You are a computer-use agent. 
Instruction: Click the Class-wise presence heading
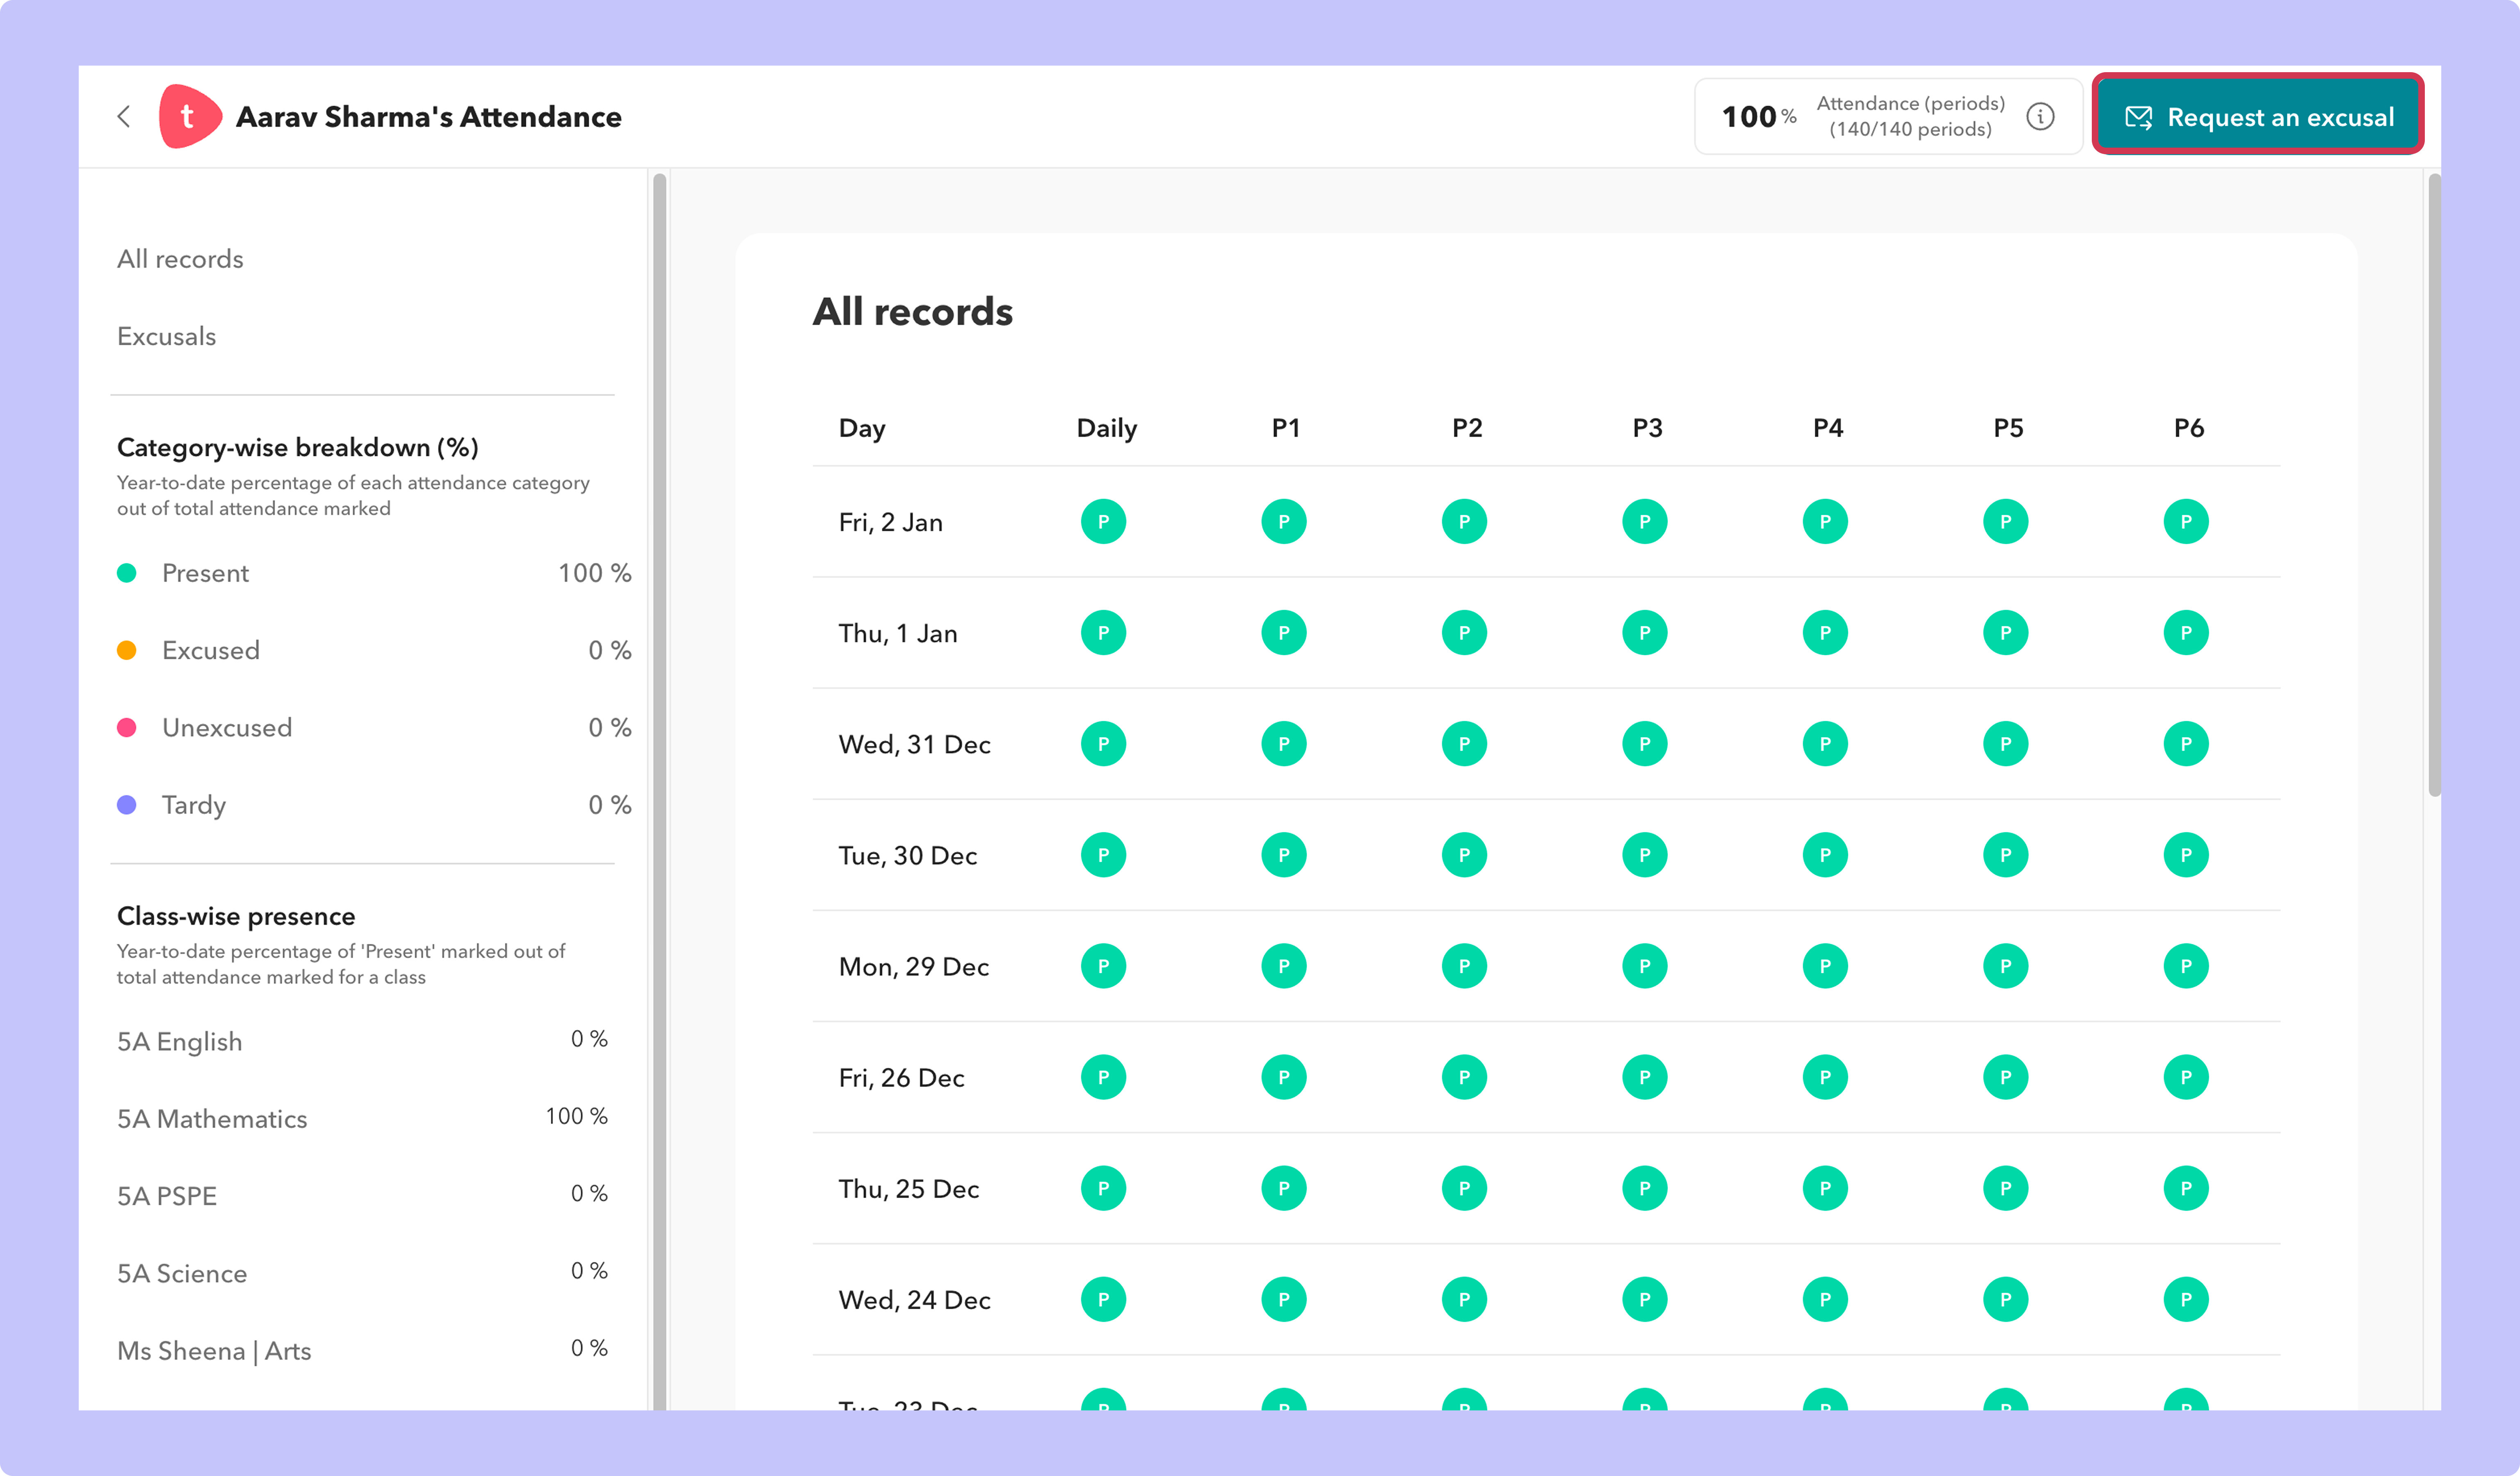tap(236, 916)
